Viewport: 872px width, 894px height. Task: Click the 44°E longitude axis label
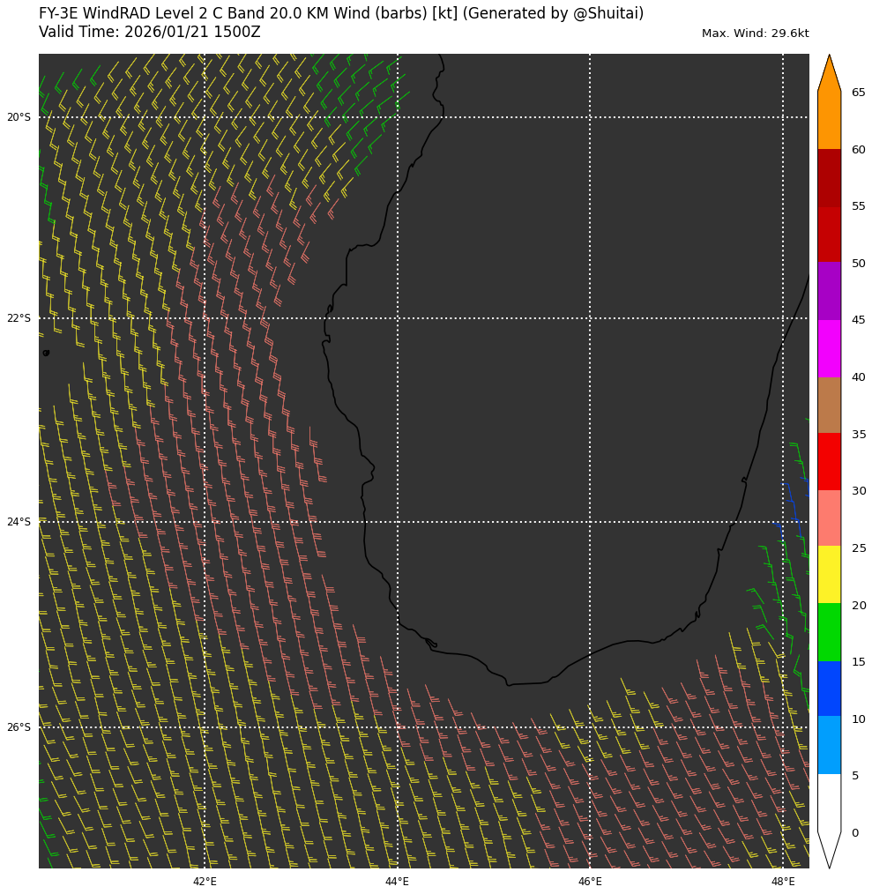coord(397,881)
